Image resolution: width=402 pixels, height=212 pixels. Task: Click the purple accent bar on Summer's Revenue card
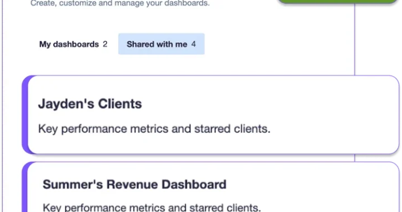coord(25,187)
